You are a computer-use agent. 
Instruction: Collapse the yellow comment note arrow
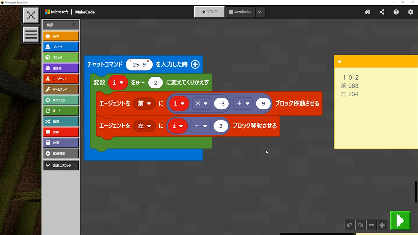click(x=339, y=62)
